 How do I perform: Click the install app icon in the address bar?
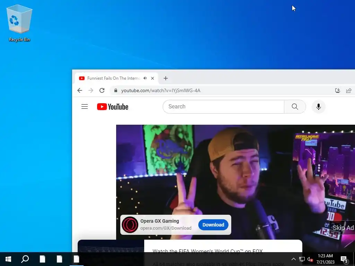[338, 90]
